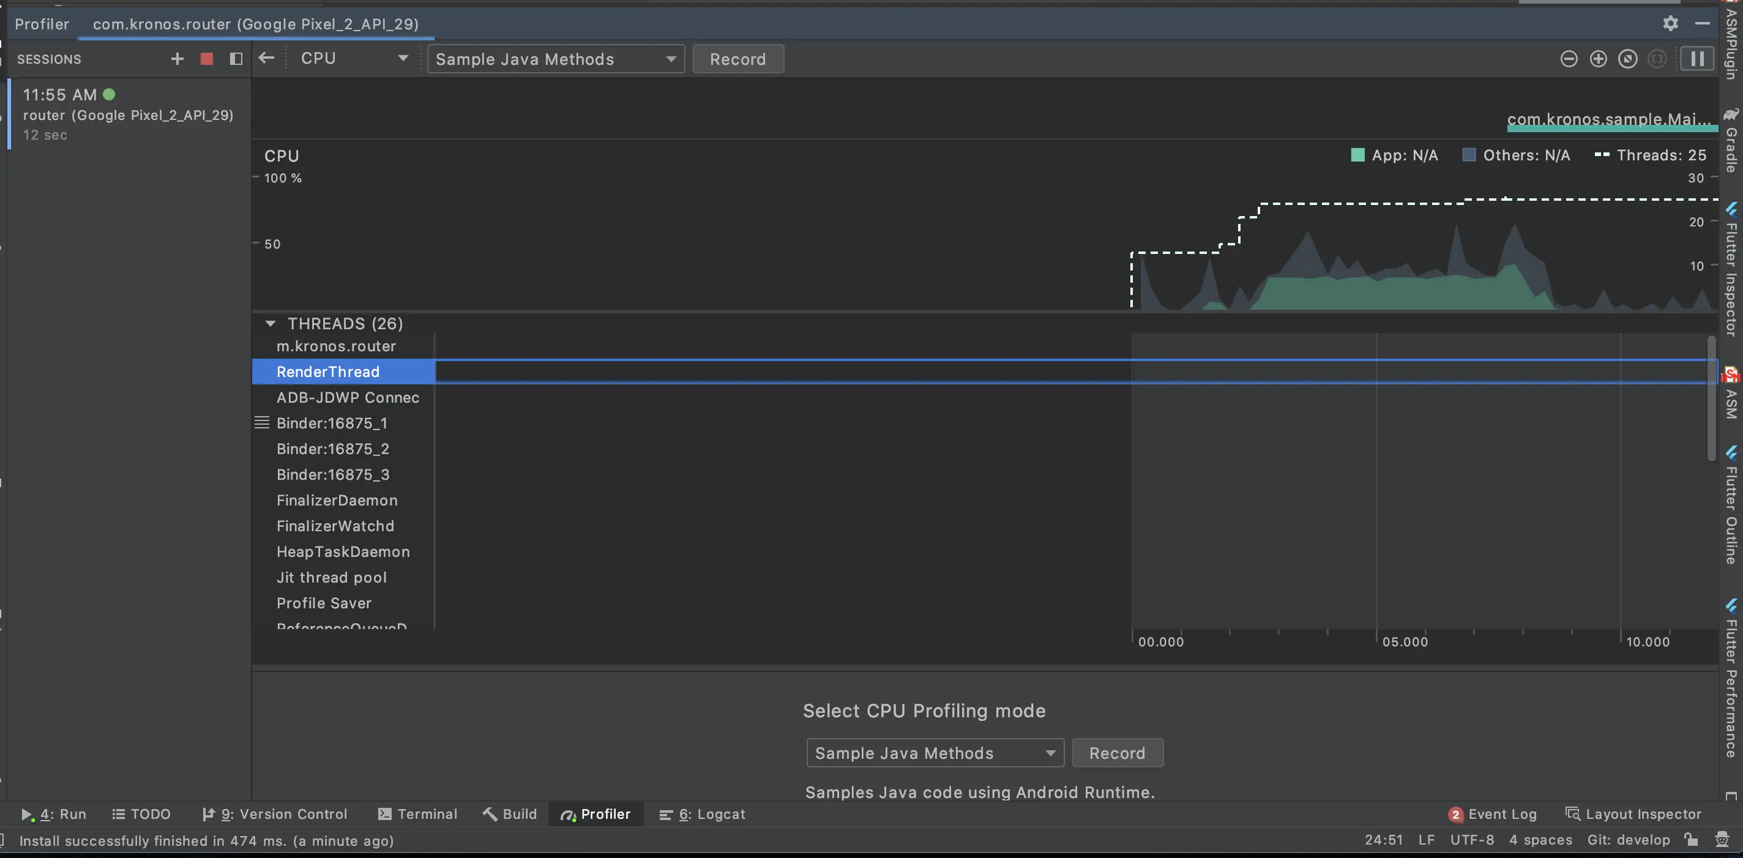
Task: Start a new profiling session with plus icon
Action: (177, 59)
